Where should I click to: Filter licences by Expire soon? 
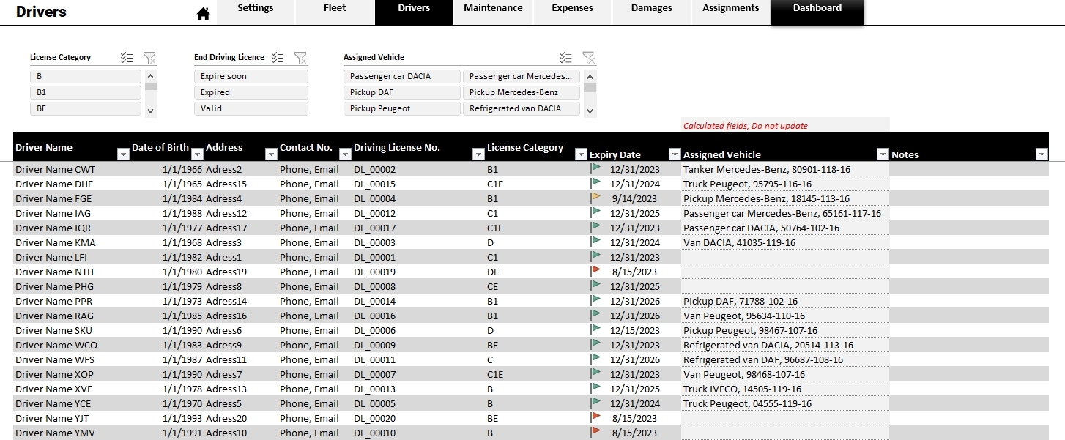[251, 76]
